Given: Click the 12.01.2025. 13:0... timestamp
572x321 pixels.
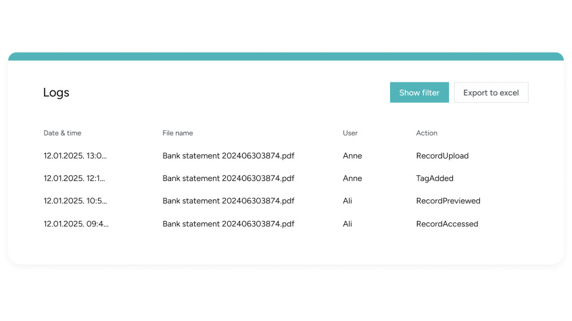Looking at the screenshot, I should point(75,156).
